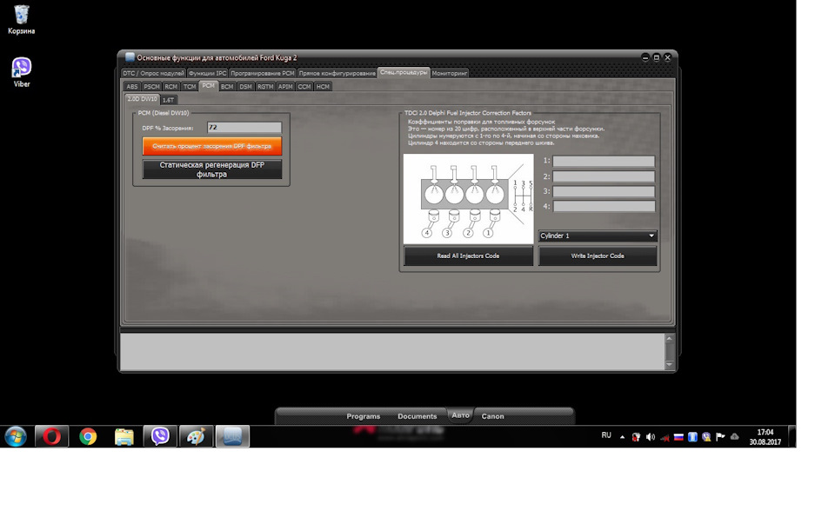Open the Windows Start menu
The image size is (835, 511).
click(16, 437)
